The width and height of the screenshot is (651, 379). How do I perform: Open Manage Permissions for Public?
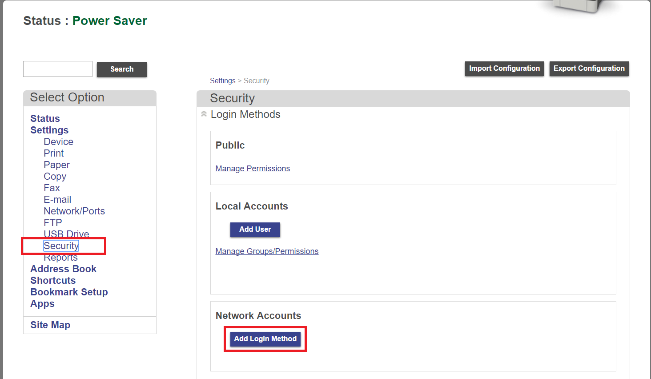[253, 168]
